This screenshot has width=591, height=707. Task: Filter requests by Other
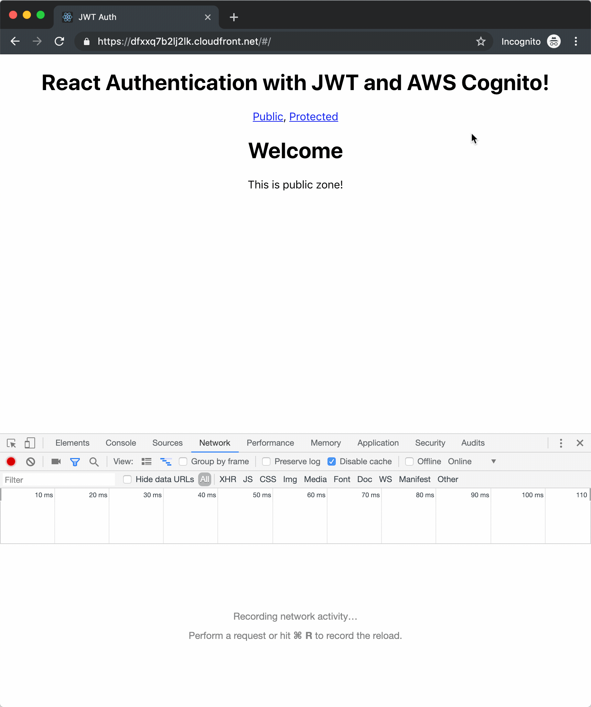pos(448,479)
